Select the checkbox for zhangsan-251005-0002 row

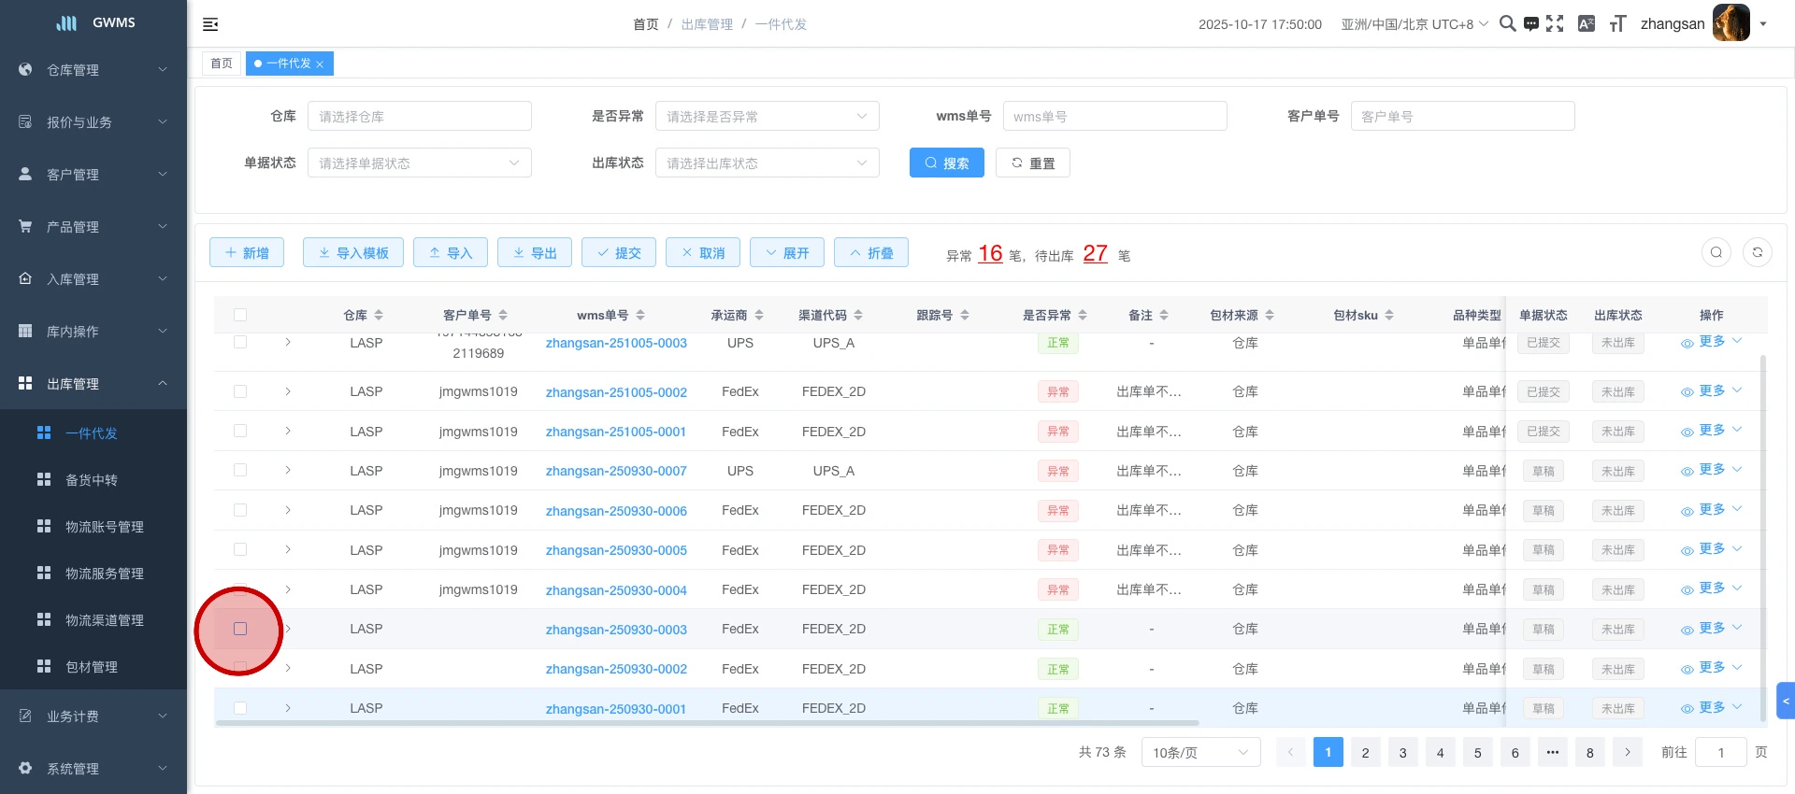click(240, 391)
